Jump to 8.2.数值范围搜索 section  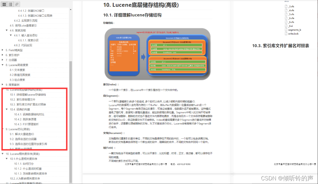pyautogui.click(x=20, y=75)
